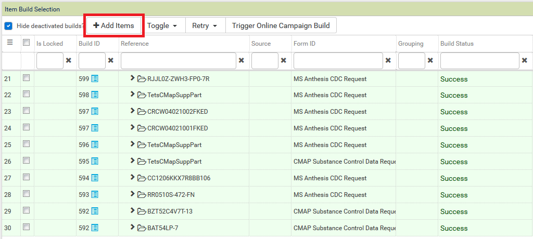Sort by the Build ID column header
The image size is (533, 239).
point(89,44)
